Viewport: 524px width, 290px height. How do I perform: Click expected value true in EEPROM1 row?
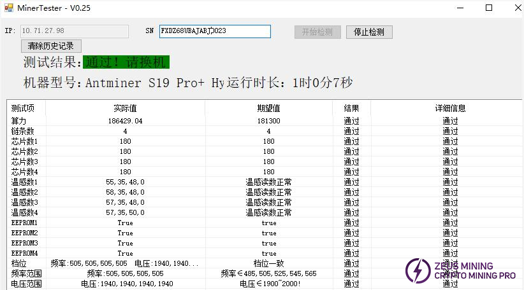pyautogui.click(x=268, y=223)
